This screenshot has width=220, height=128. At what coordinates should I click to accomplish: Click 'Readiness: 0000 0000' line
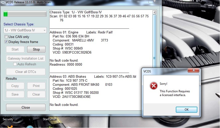coord(66,64)
